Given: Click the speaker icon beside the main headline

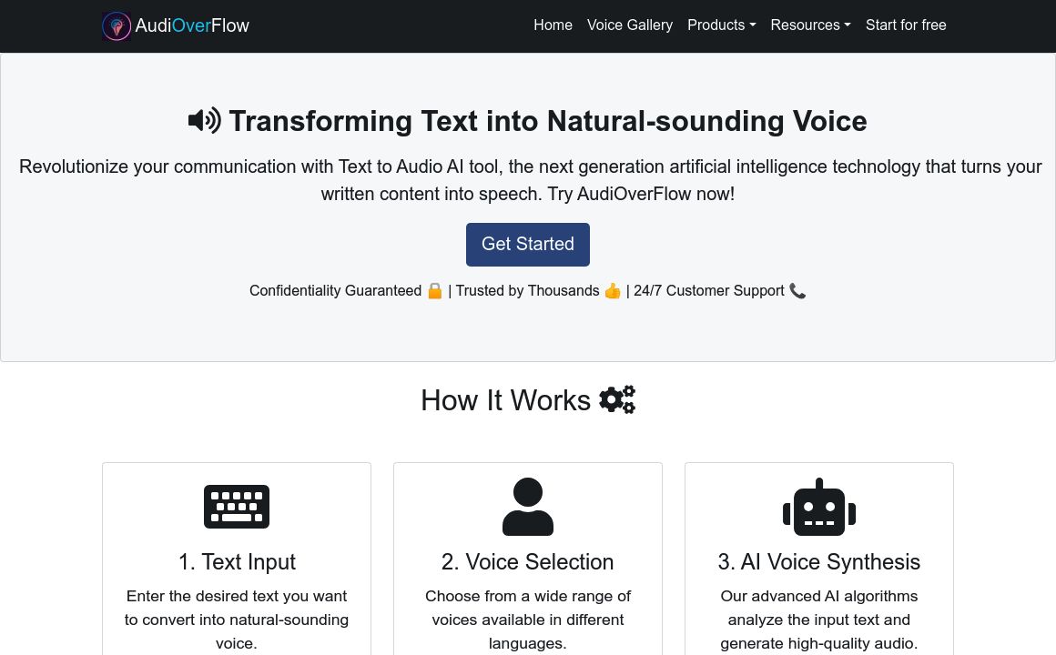Looking at the screenshot, I should click(204, 120).
